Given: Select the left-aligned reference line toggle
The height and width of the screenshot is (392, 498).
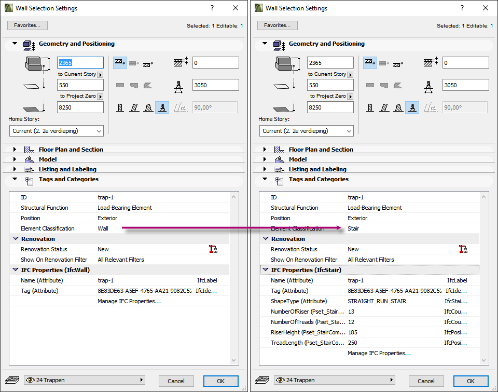Looking at the screenshot, I should pyautogui.click(x=119, y=62).
